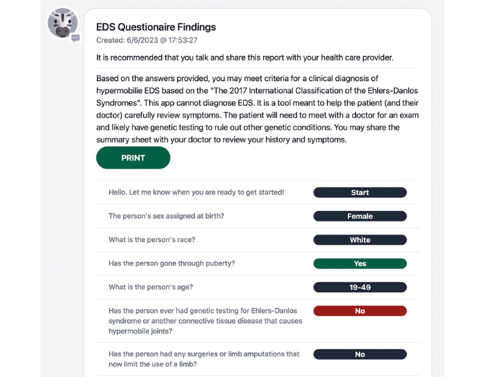Select the 19-49 age answer
The height and width of the screenshot is (377, 485).
pyautogui.click(x=360, y=287)
